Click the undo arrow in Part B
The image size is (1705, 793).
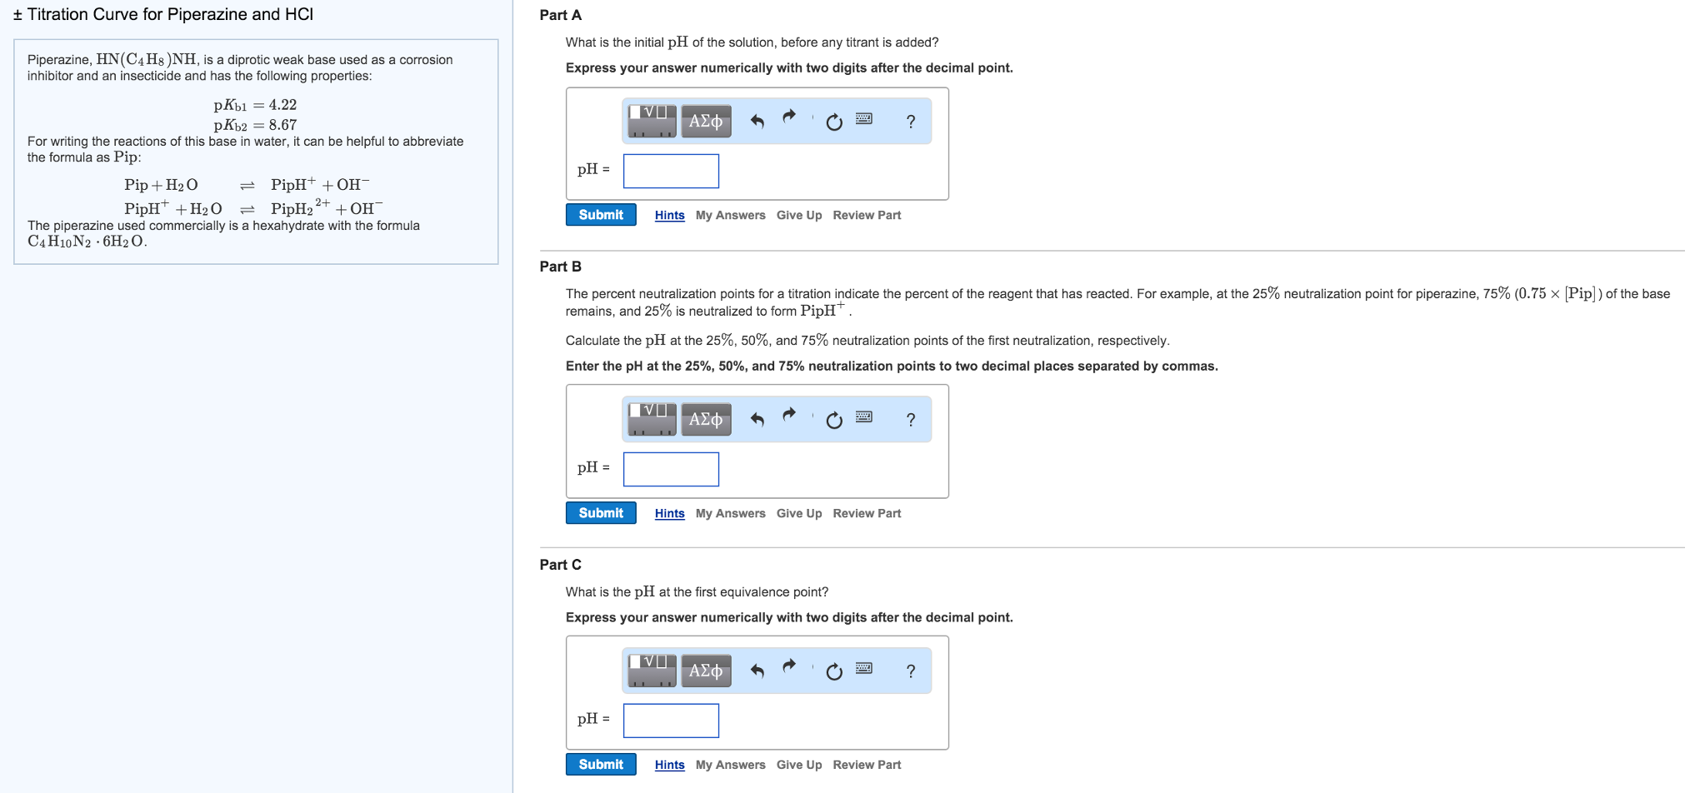coord(757,419)
